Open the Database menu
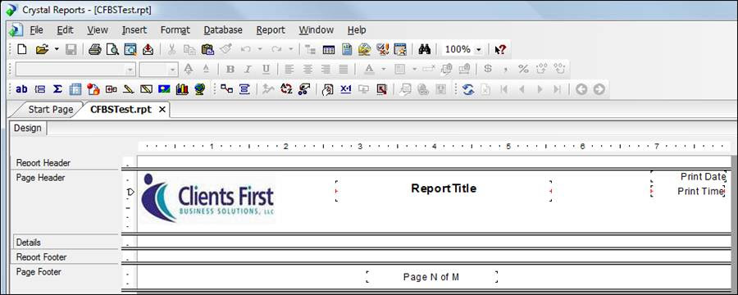This screenshot has width=738, height=295. (223, 29)
